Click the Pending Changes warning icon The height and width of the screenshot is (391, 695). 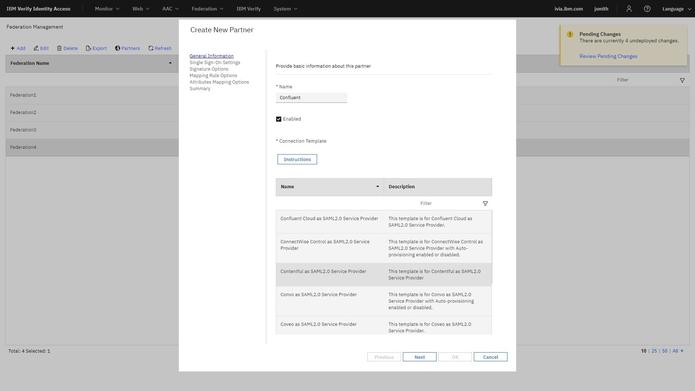pyautogui.click(x=570, y=34)
